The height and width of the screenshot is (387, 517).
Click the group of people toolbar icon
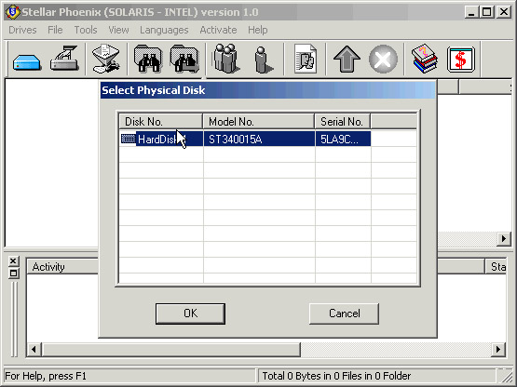pos(225,59)
